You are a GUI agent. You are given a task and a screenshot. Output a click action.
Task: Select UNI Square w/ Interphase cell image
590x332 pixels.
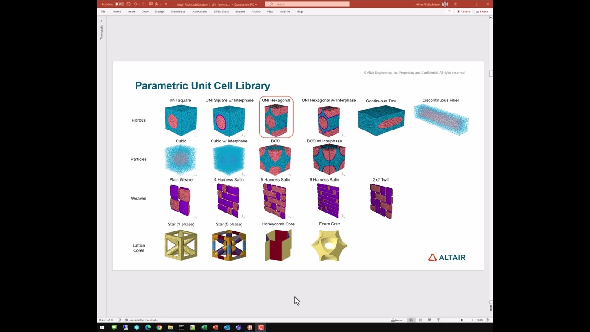(x=229, y=121)
